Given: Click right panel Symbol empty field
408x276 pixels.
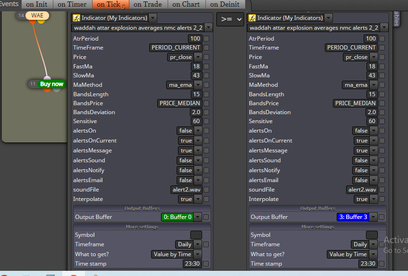Looking at the screenshot, I should 372,235.
